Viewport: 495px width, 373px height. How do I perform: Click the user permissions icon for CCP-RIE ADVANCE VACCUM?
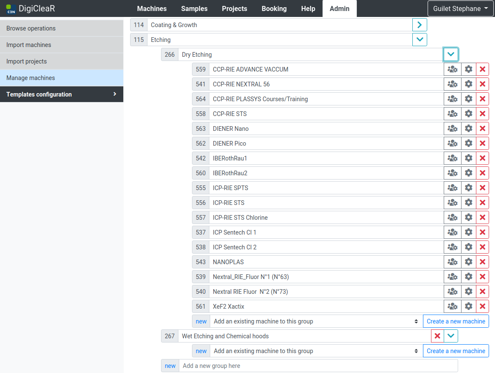click(x=452, y=69)
